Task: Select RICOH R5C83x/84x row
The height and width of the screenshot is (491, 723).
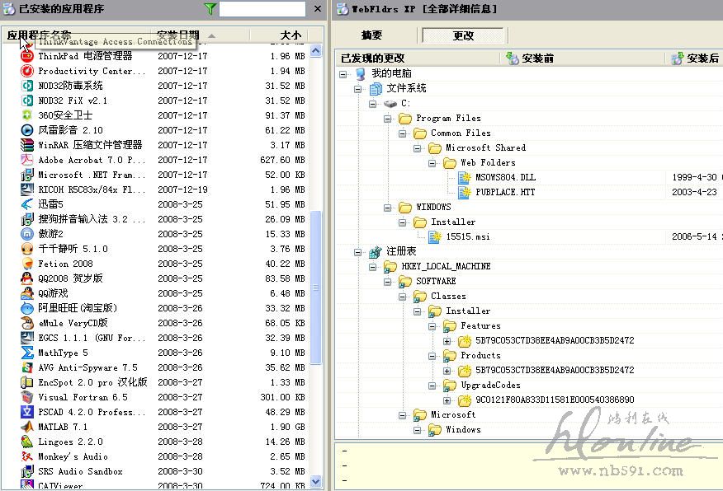Action: click(163, 189)
